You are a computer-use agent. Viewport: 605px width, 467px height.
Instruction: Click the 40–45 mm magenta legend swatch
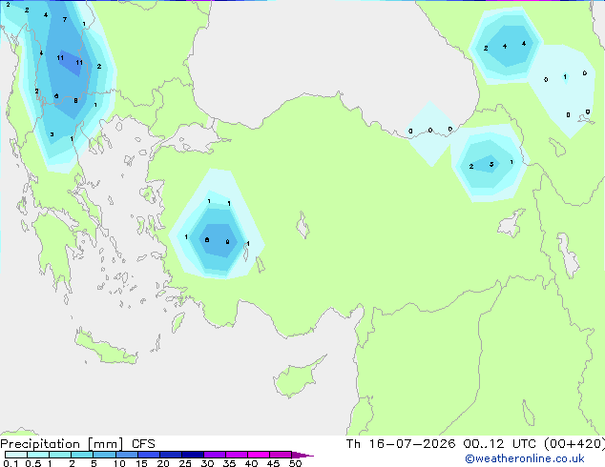[259, 455]
